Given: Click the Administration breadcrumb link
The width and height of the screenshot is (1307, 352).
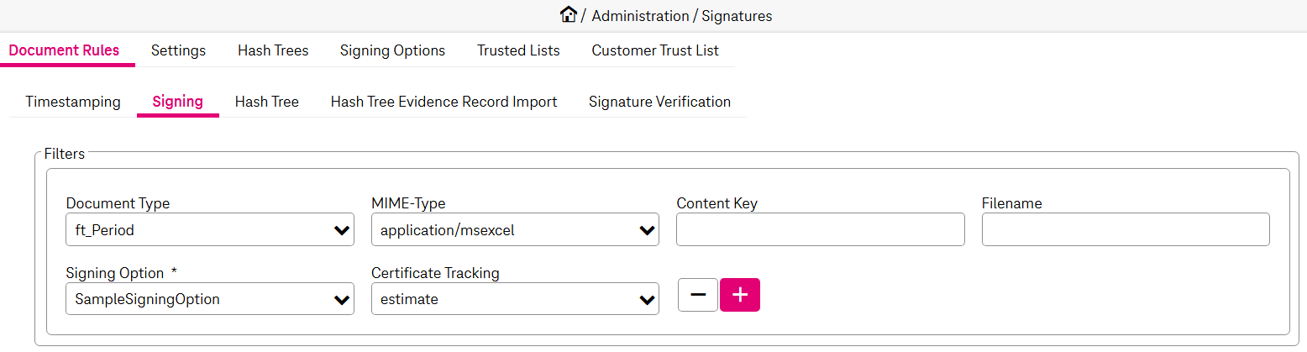Looking at the screenshot, I should coord(640,16).
